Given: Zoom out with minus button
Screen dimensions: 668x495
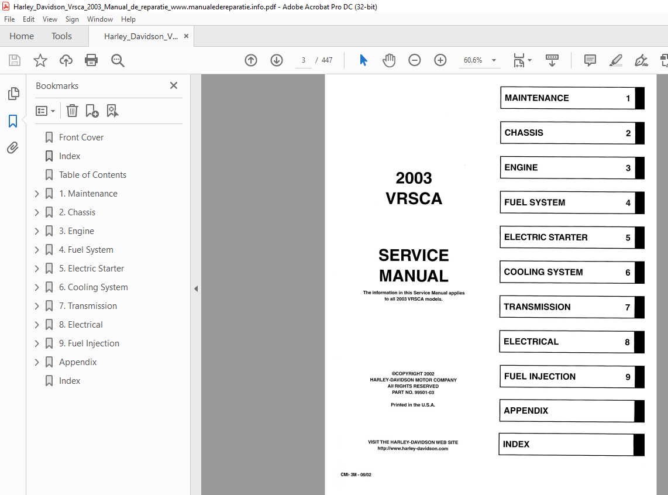Looking at the screenshot, I should [x=414, y=60].
